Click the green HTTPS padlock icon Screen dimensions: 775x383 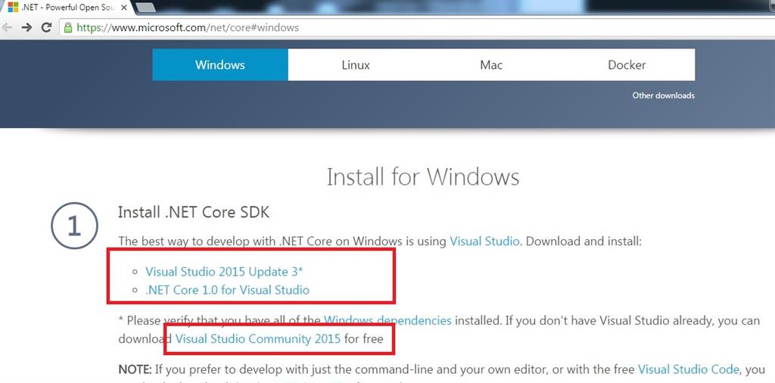coord(68,28)
